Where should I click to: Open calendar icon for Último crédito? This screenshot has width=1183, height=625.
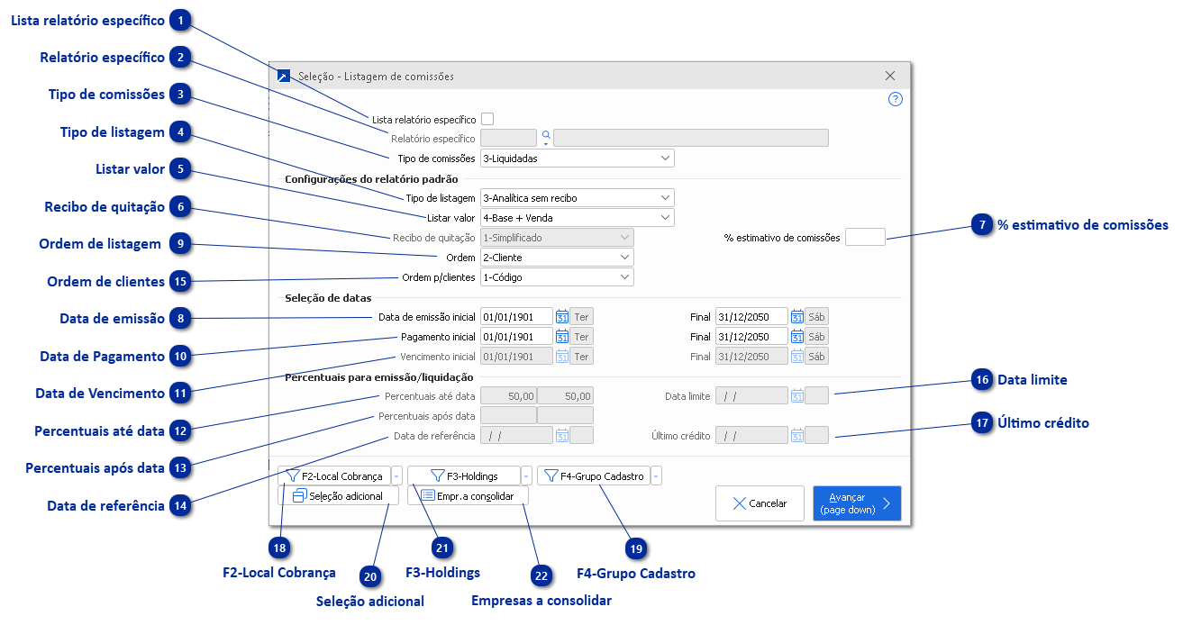(x=796, y=435)
